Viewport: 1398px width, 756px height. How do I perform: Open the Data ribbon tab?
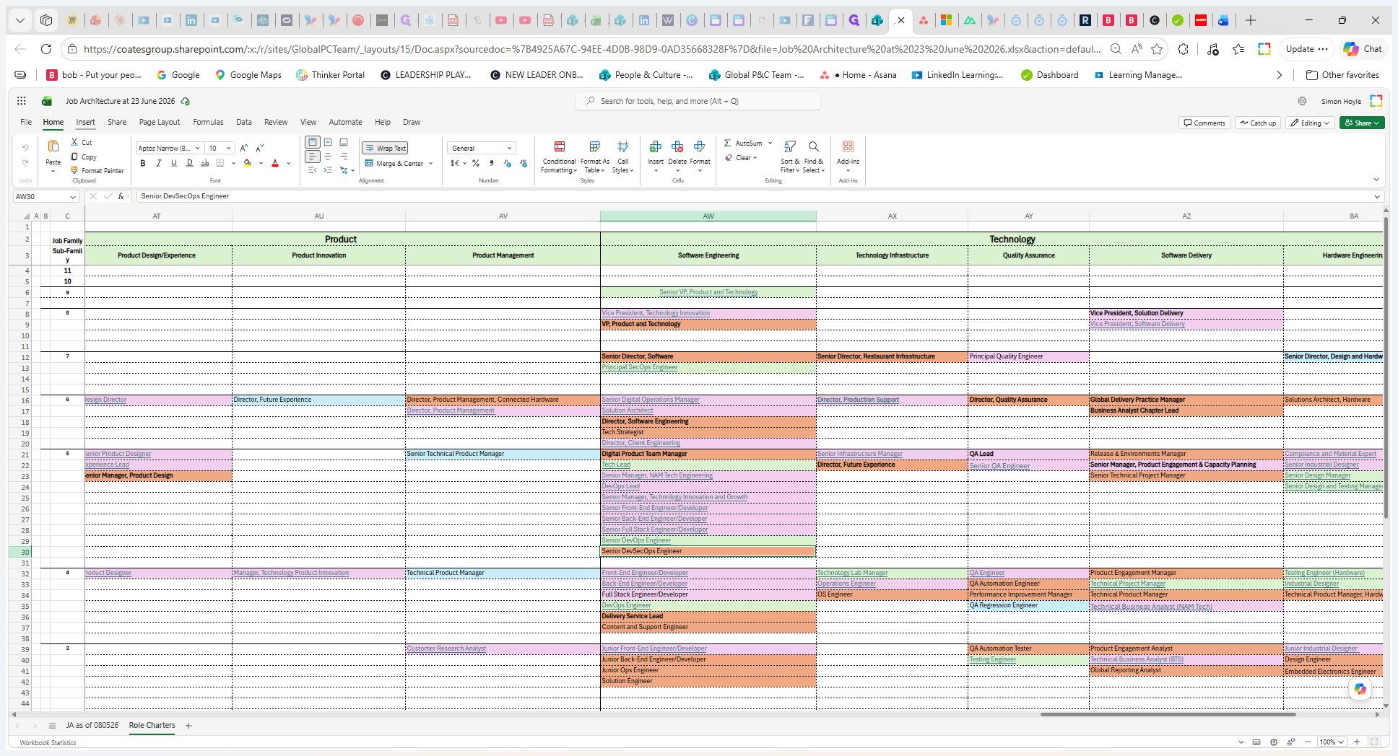pos(244,122)
